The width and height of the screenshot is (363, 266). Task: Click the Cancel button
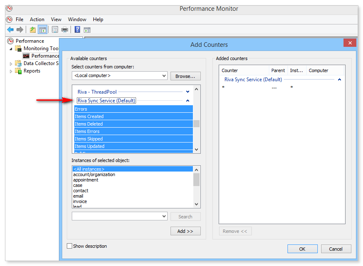click(x=336, y=249)
